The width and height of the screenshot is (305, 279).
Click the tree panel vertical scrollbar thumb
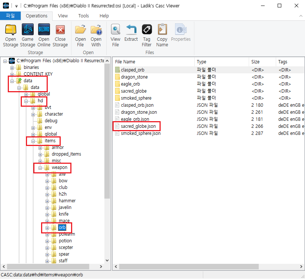[107, 131]
